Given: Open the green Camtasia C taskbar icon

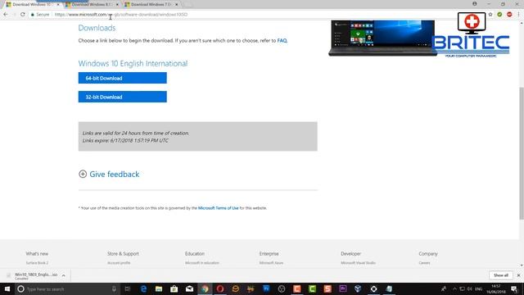Looking at the screenshot, I should (312, 289).
